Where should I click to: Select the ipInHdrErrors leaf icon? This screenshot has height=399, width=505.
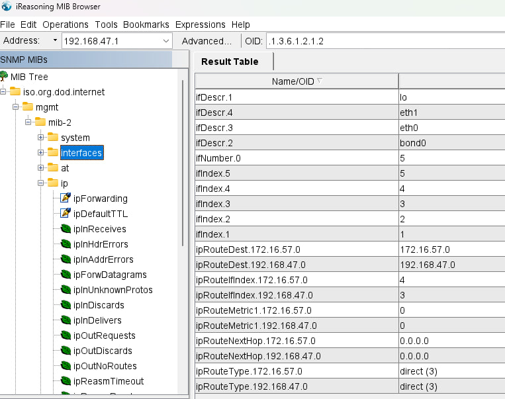pyautogui.click(x=66, y=244)
